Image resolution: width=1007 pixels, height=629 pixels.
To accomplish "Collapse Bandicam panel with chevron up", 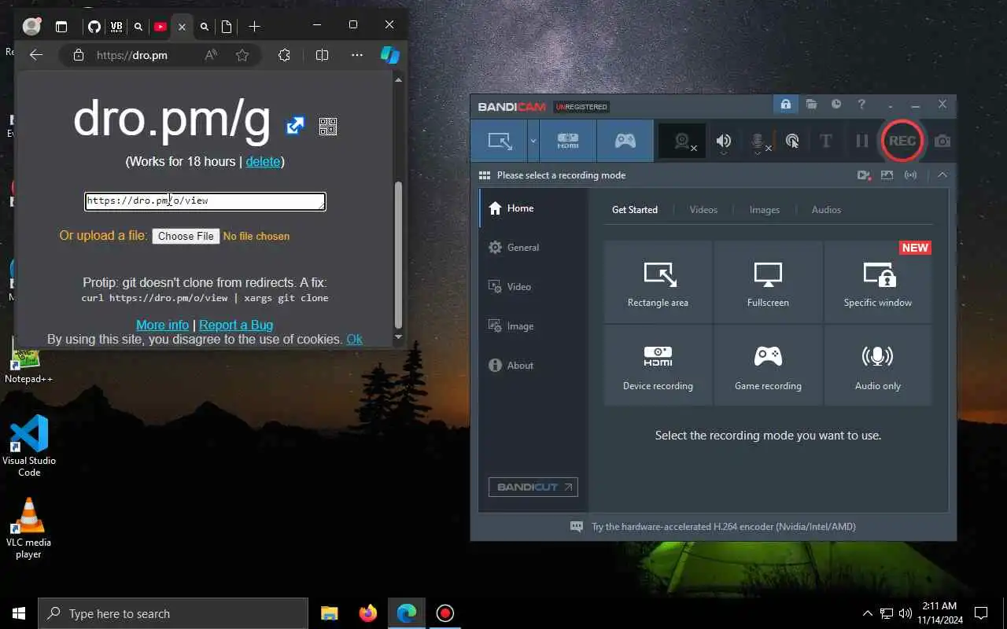I will click(942, 175).
